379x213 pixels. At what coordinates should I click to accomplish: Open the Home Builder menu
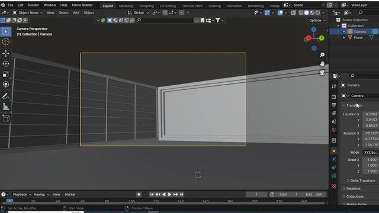82,5
